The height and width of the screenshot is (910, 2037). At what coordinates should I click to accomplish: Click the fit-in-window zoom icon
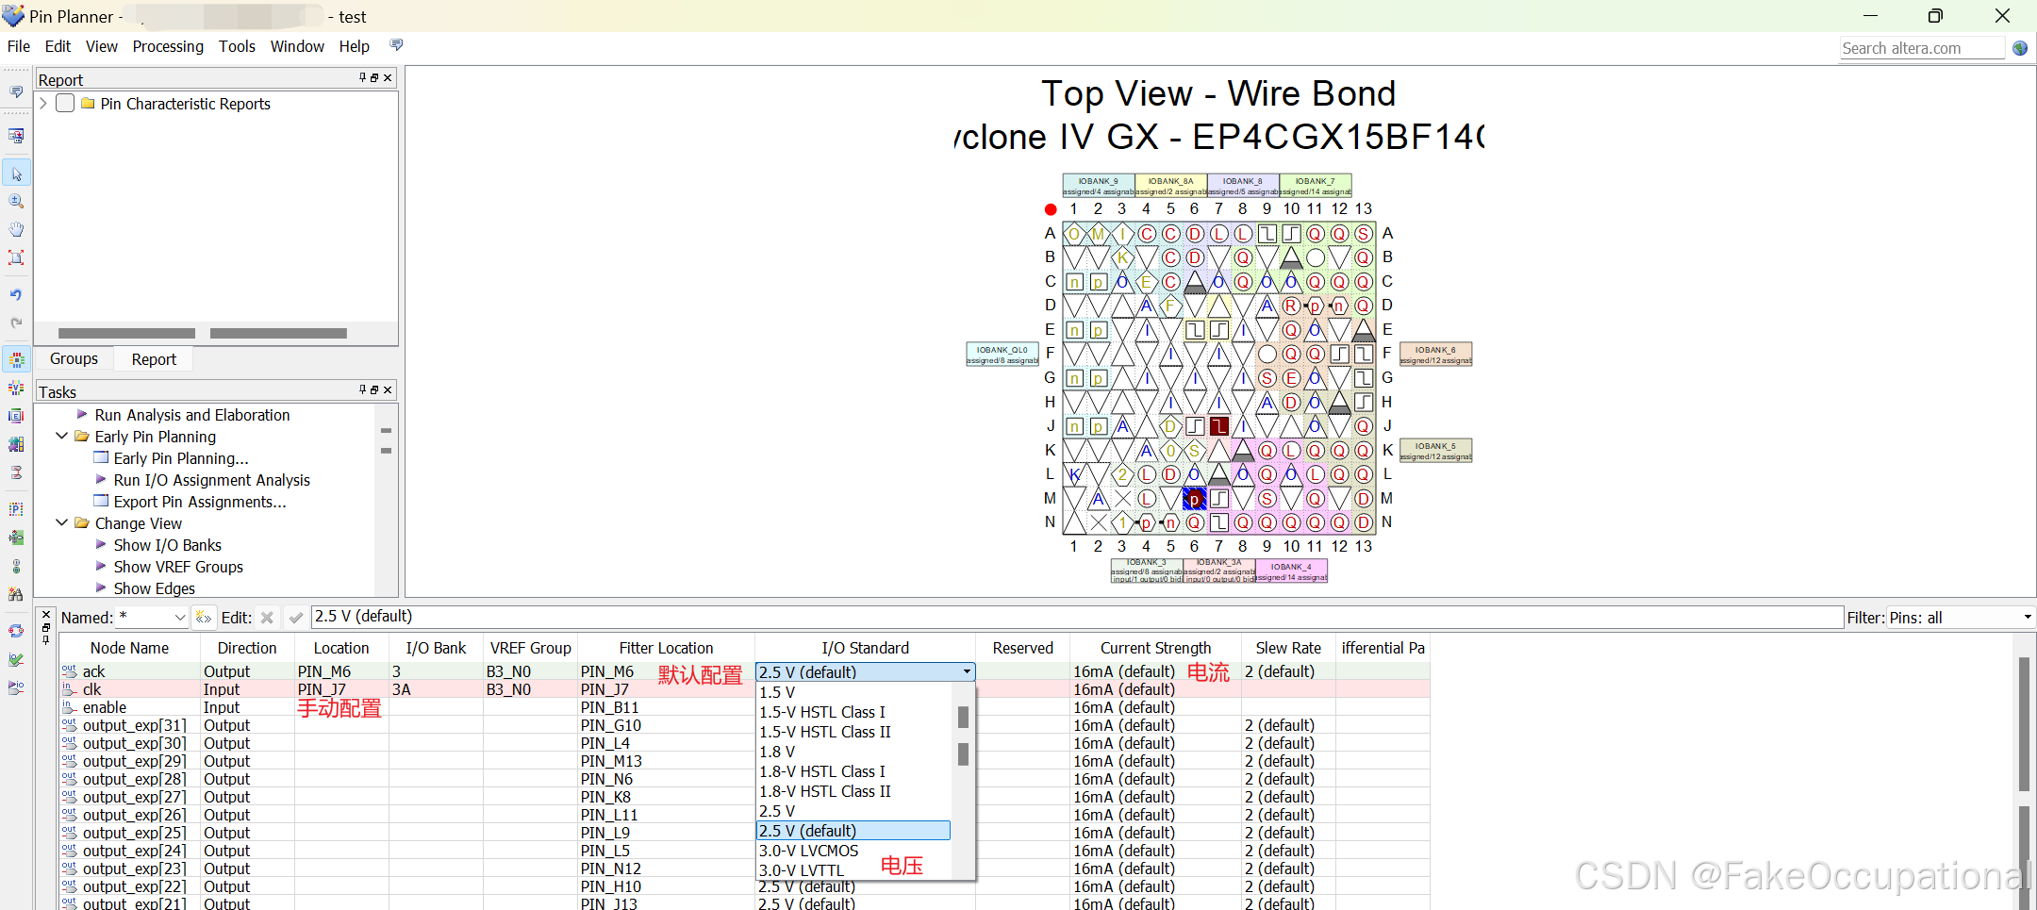16,257
